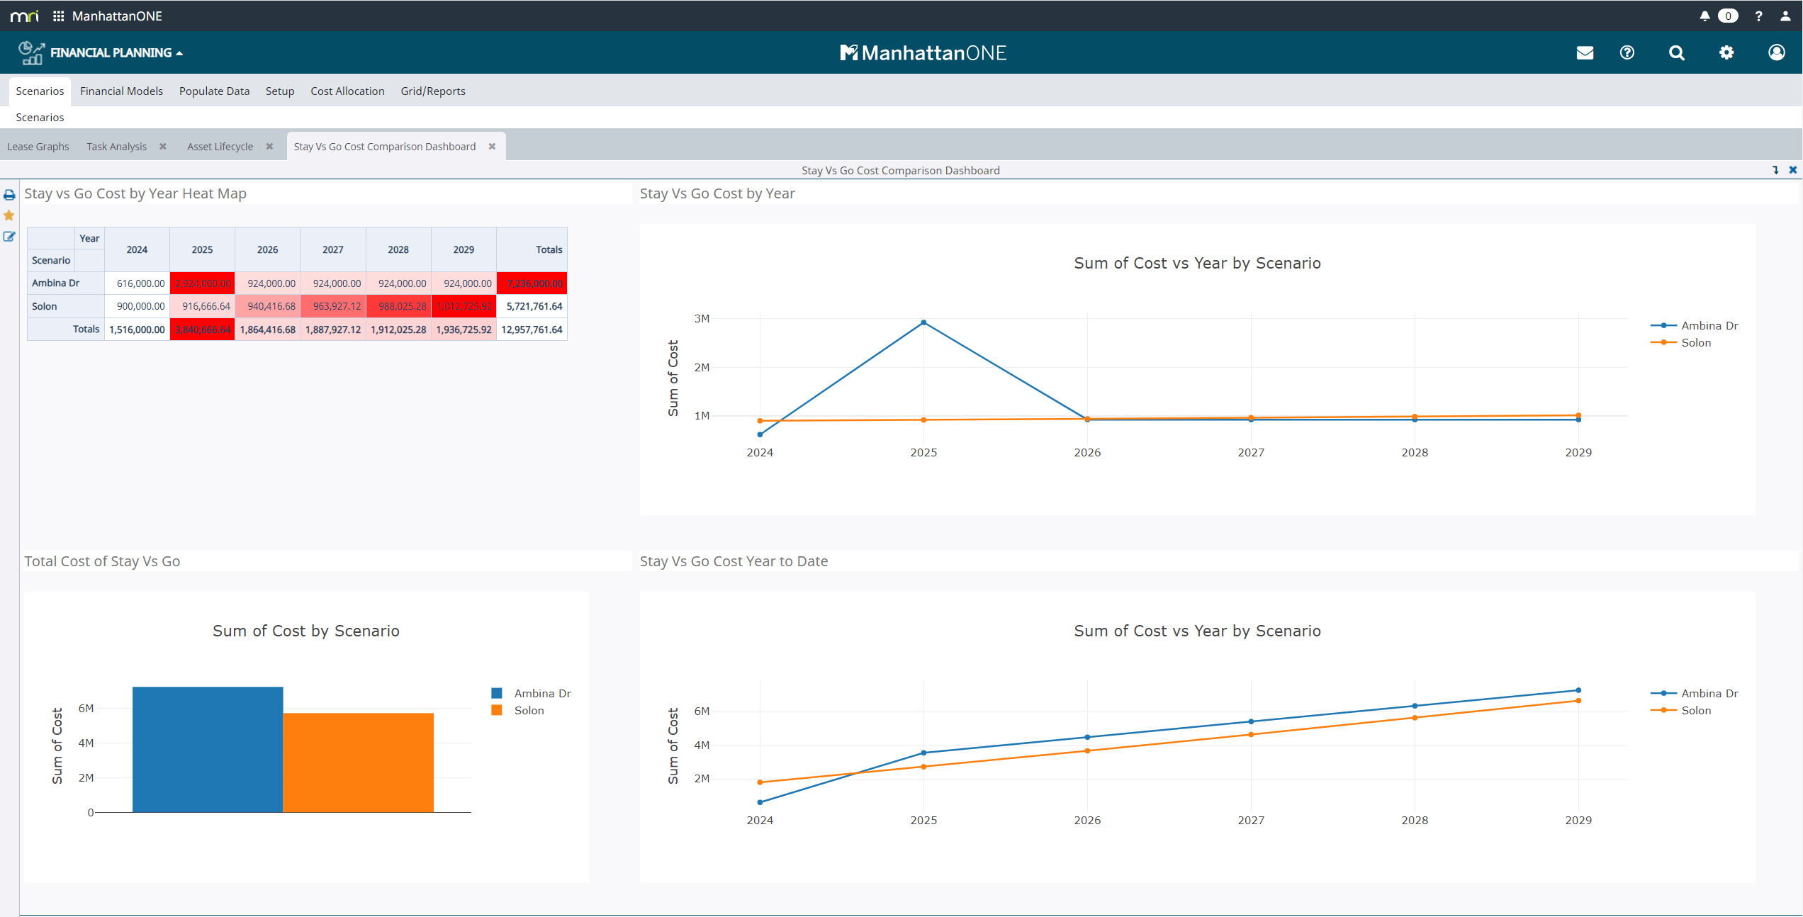The height and width of the screenshot is (917, 1803).
Task: Click the circled help question icon
Action: 1627,53
